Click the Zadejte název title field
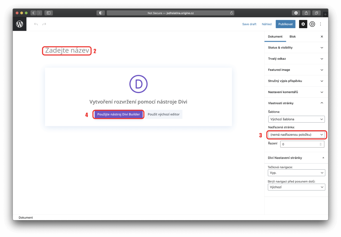341x237 pixels. (x=67, y=51)
